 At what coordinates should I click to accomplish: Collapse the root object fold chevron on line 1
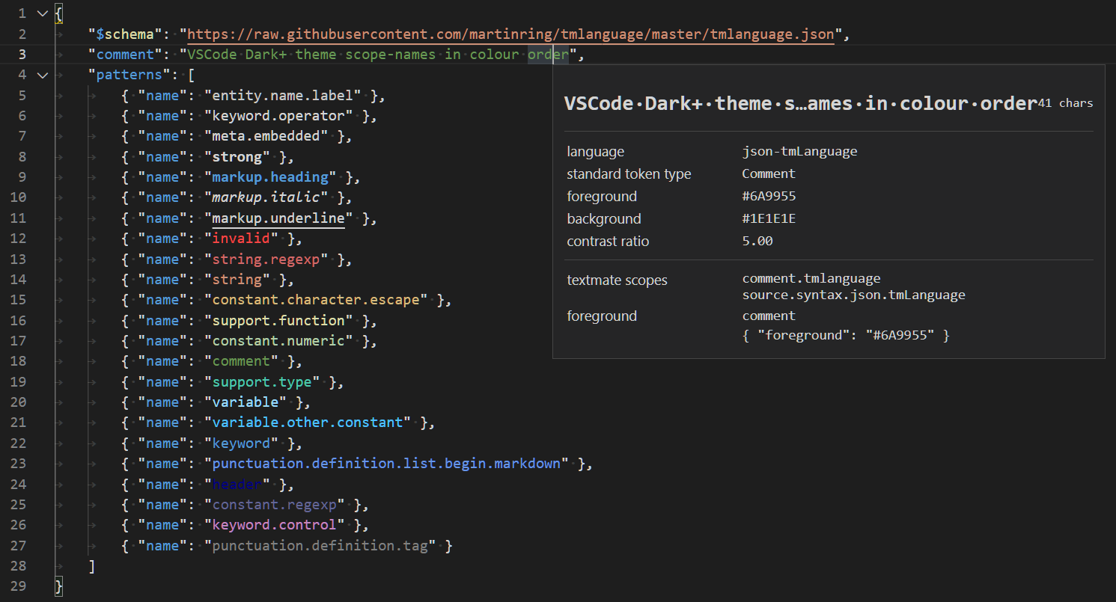coord(41,13)
